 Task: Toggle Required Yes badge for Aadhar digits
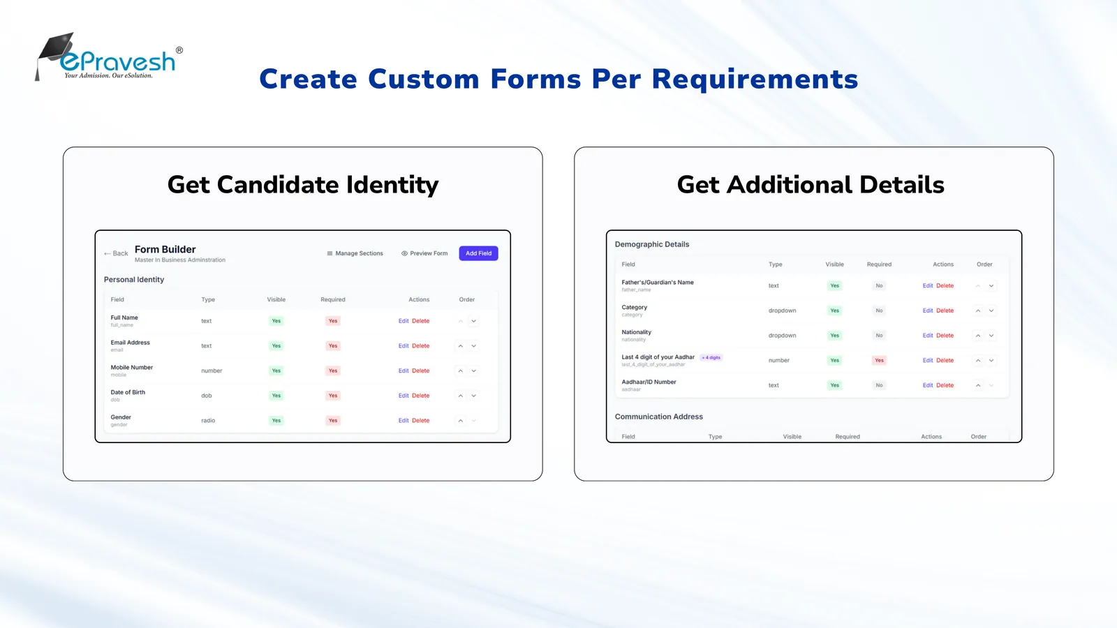[x=880, y=360]
